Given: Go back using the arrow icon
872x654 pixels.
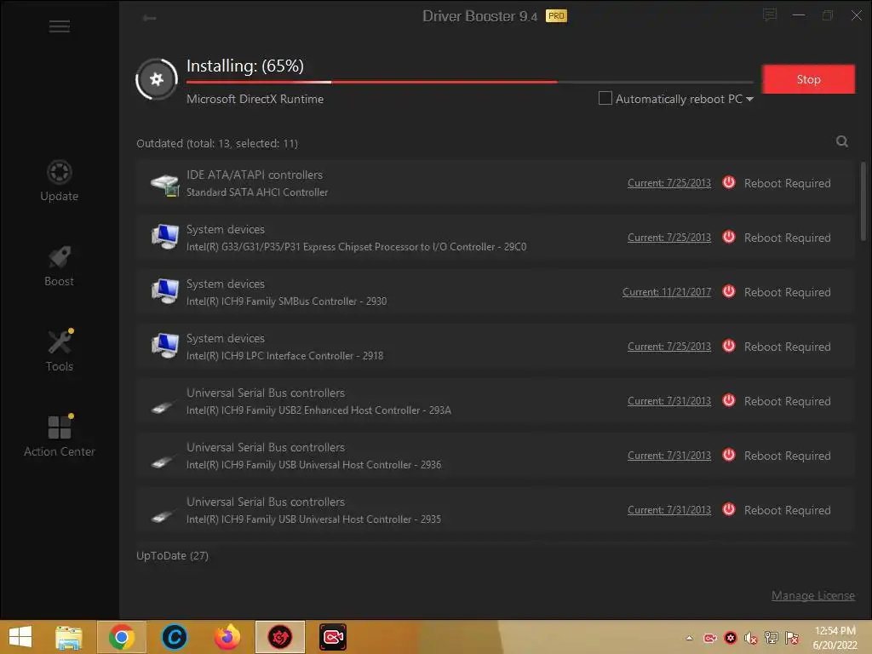Looking at the screenshot, I should click(149, 19).
